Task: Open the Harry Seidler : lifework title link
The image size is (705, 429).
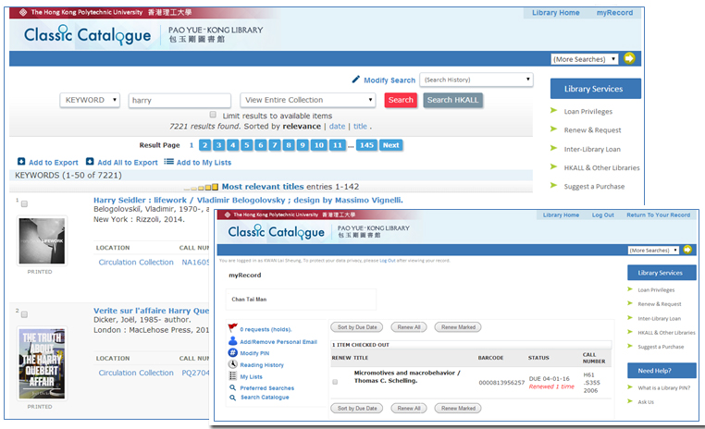Action: coord(248,200)
